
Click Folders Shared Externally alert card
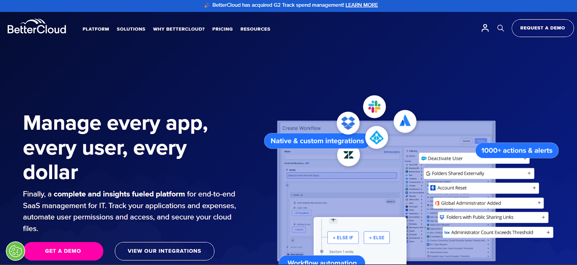click(x=479, y=173)
